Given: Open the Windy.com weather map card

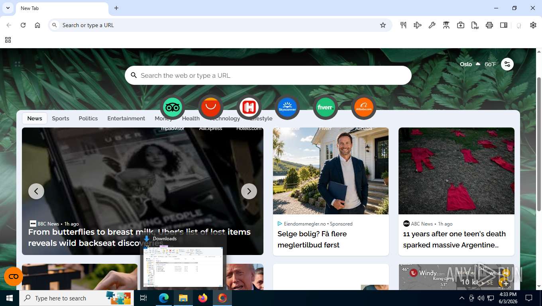Looking at the screenshot, I should [x=456, y=277].
